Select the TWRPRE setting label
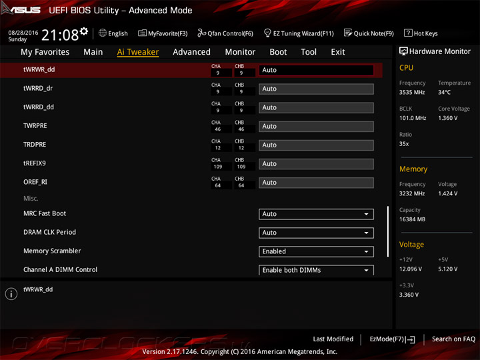This screenshot has width=480, height=360. pyautogui.click(x=35, y=126)
